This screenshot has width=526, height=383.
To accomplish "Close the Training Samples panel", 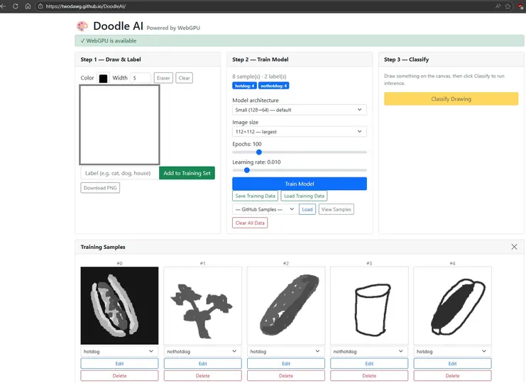I will (514, 247).
